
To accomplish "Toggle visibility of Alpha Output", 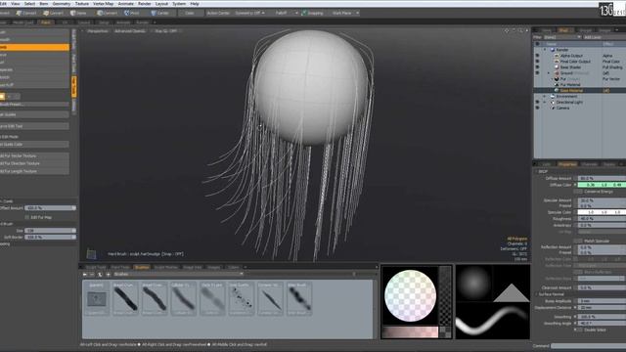I will click(537, 56).
